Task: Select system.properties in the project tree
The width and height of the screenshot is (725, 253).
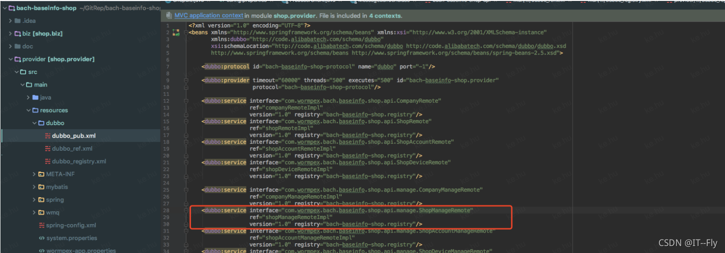Action: click(72, 238)
